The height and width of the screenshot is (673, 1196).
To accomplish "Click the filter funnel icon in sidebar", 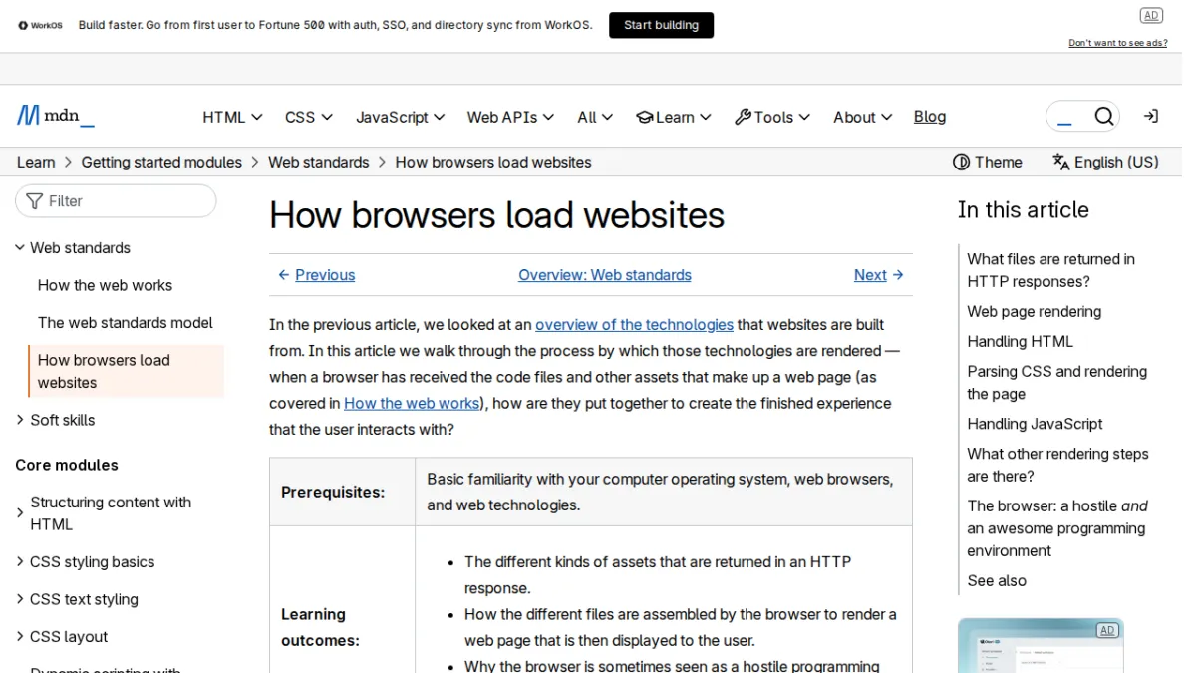I will tap(35, 201).
